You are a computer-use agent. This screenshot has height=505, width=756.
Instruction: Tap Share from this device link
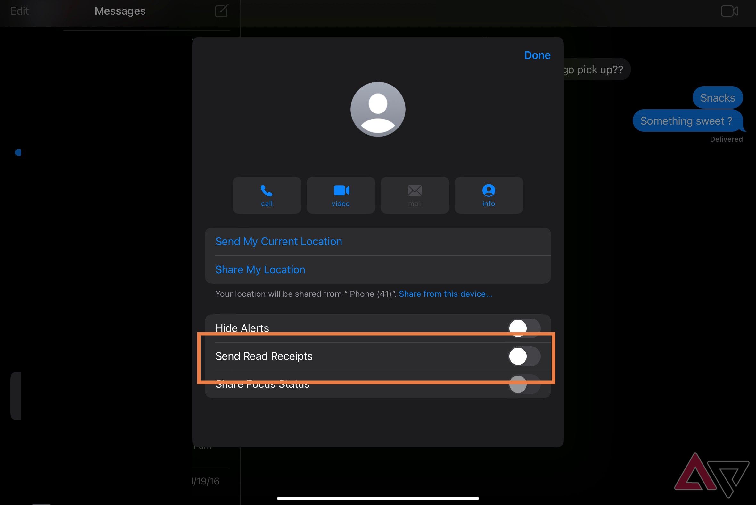(x=445, y=294)
